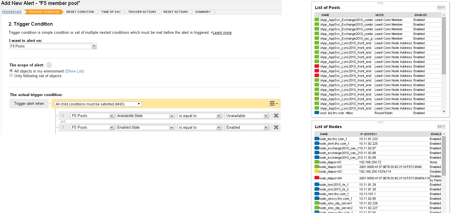Click status icon of node_lync2010_fe_2

point(317,189)
